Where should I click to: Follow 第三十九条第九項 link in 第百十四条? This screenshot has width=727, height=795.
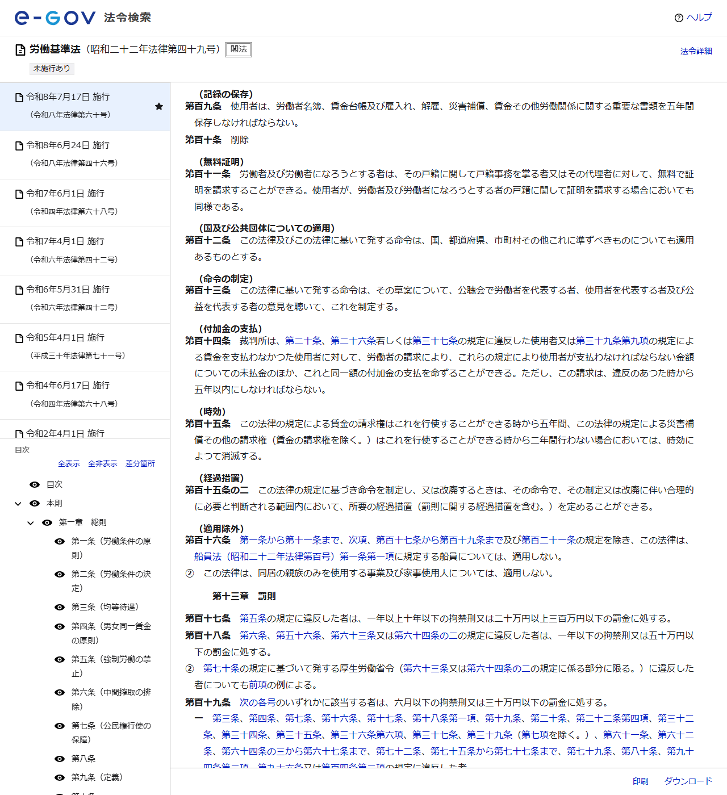coord(612,341)
